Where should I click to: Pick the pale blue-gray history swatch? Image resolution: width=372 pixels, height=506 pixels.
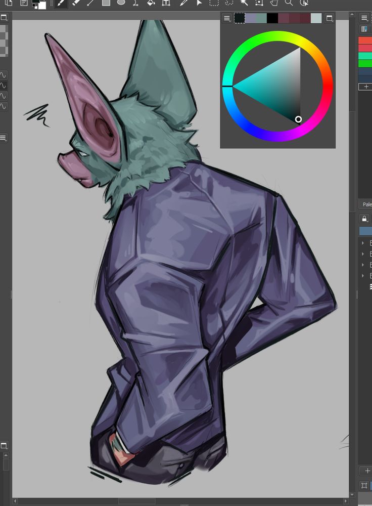[316, 18]
